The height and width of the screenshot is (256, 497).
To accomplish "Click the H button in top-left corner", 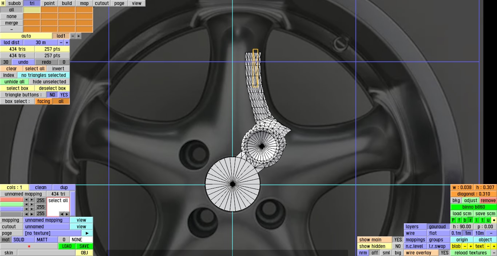I will pyautogui.click(x=3, y=3).
